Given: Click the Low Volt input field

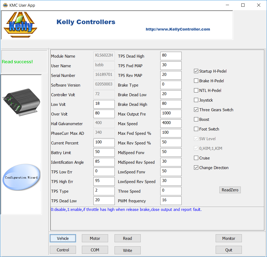Looking at the screenshot, I should point(104,104).
